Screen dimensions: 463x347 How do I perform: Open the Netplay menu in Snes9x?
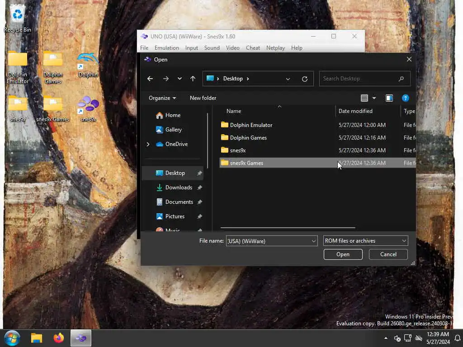click(x=275, y=48)
